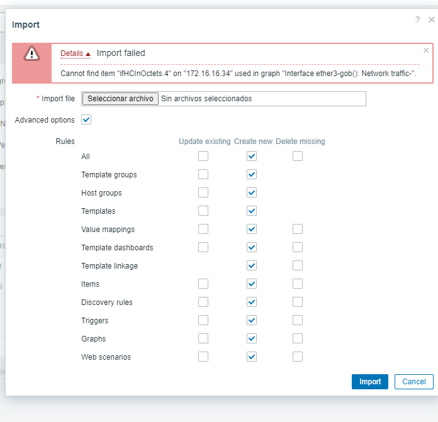This screenshot has height=422, width=438.
Task: Dismiss the Import failed error message
Action: [426, 50]
